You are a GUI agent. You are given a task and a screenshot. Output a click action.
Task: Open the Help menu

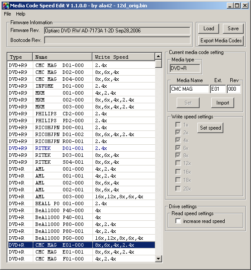[21, 14]
